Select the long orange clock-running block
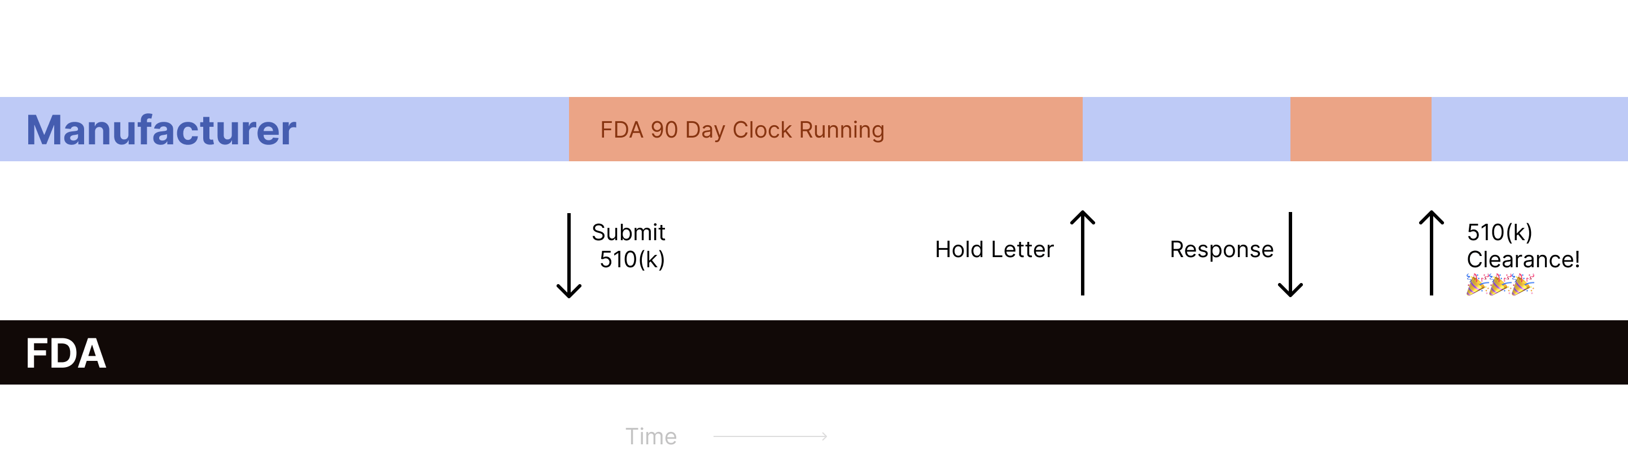 979,130
